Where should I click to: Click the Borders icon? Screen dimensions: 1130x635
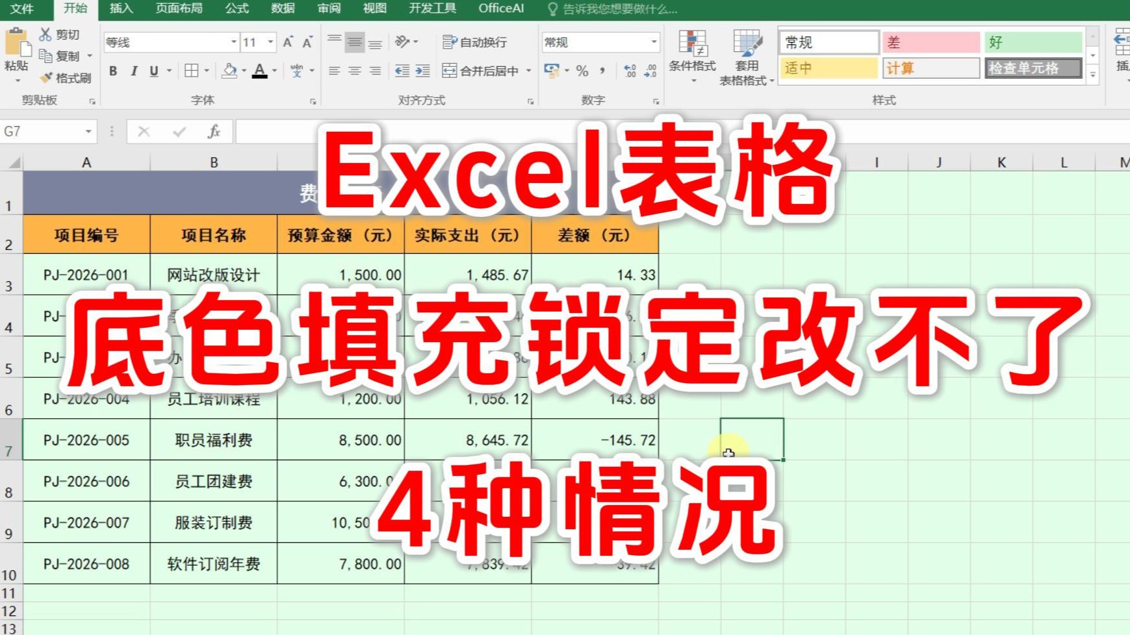[192, 71]
